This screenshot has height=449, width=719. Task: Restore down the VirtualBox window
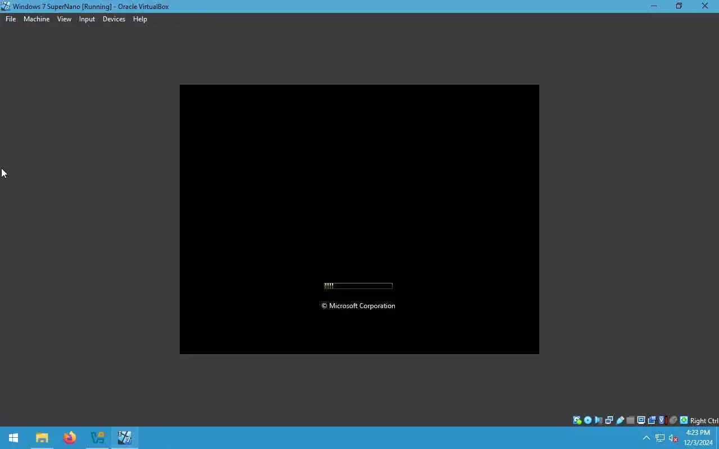click(x=679, y=6)
